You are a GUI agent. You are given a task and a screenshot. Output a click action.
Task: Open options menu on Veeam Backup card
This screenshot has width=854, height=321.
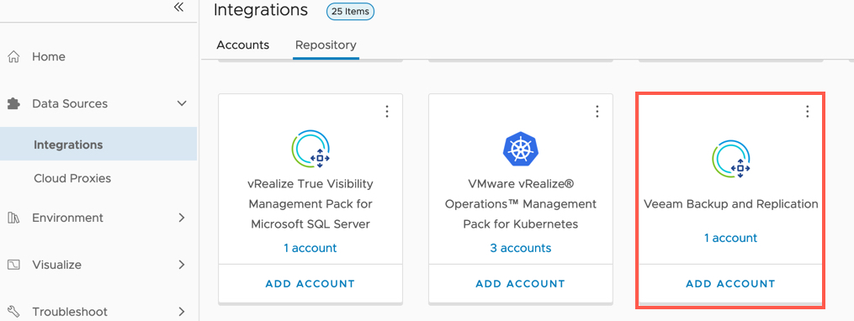click(808, 112)
